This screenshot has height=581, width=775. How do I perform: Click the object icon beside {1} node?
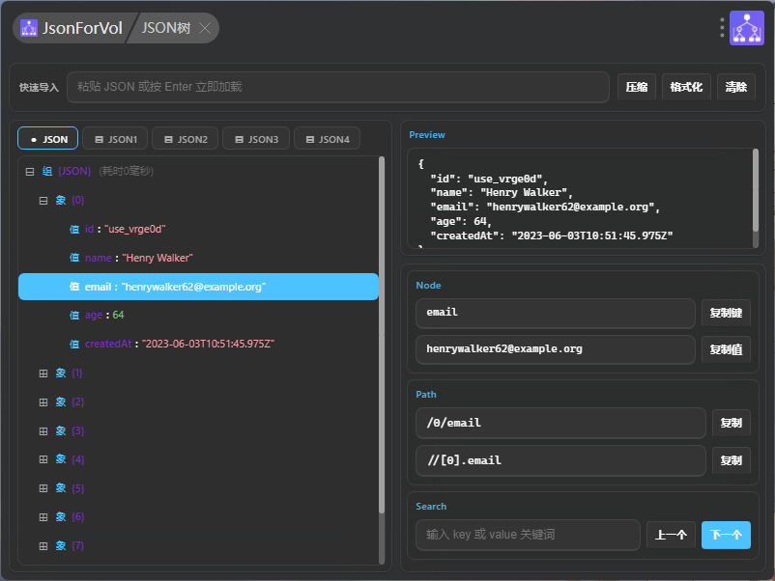(61, 373)
